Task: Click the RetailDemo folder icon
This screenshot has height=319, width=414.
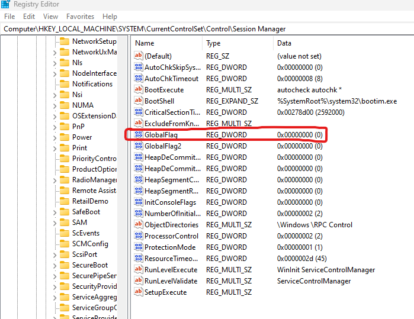Action: click(65, 201)
